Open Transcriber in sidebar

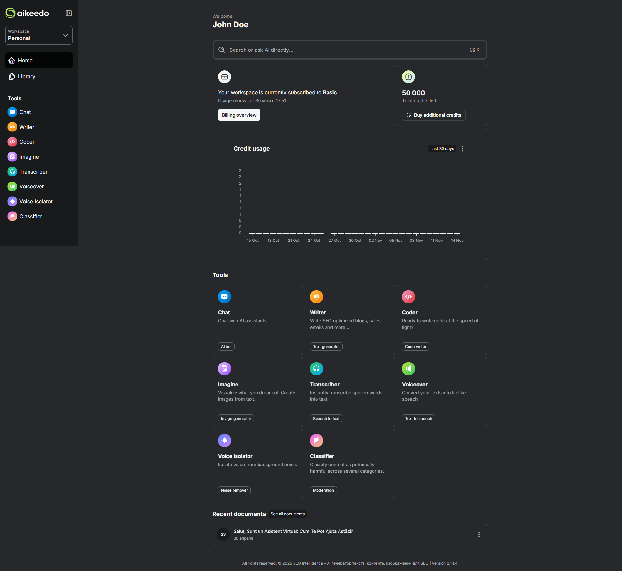pyautogui.click(x=33, y=172)
